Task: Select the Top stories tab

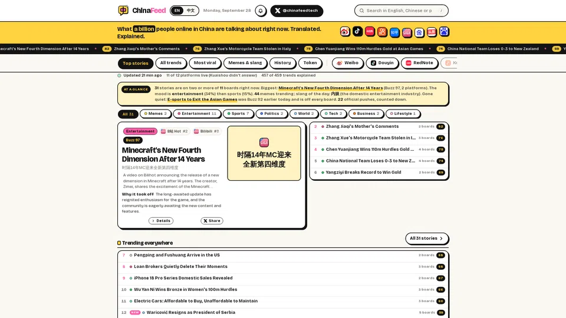Action: [x=136, y=63]
